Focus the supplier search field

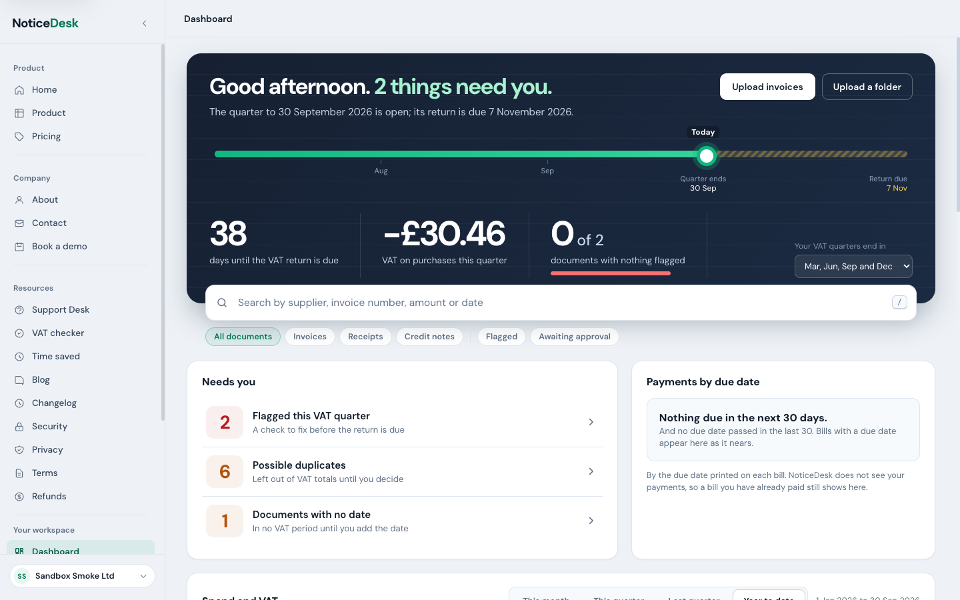click(x=561, y=303)
